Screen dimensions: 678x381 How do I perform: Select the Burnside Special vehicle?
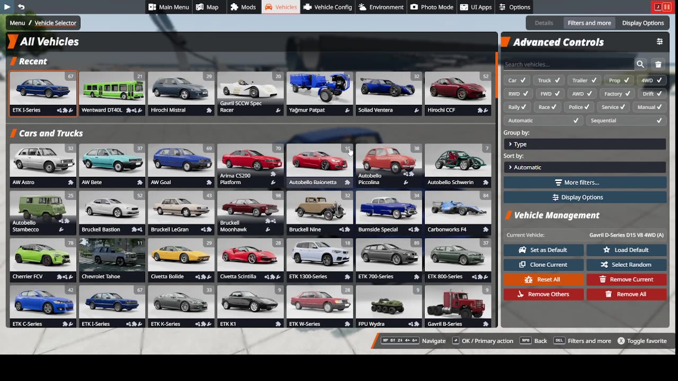click(389, 213)
